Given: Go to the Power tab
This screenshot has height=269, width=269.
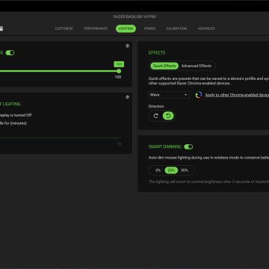Looking at the screenshot, I should coord(149,28).
